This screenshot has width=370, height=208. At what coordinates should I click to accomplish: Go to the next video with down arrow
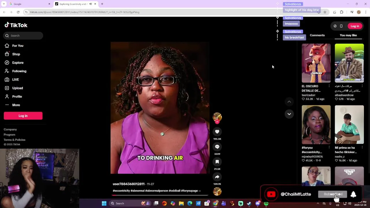coord(289,114)
